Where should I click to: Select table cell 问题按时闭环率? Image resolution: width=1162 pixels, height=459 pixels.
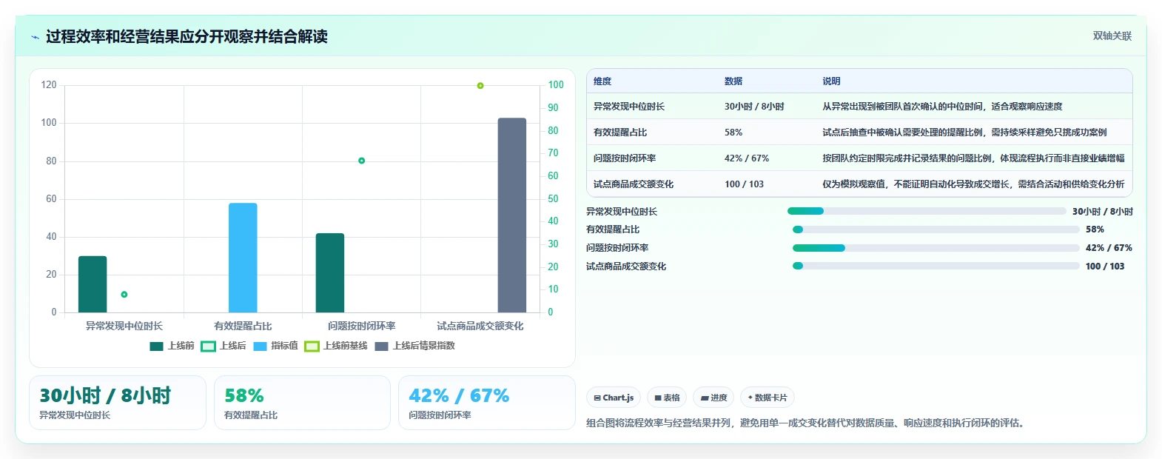(x=625, y=158)
